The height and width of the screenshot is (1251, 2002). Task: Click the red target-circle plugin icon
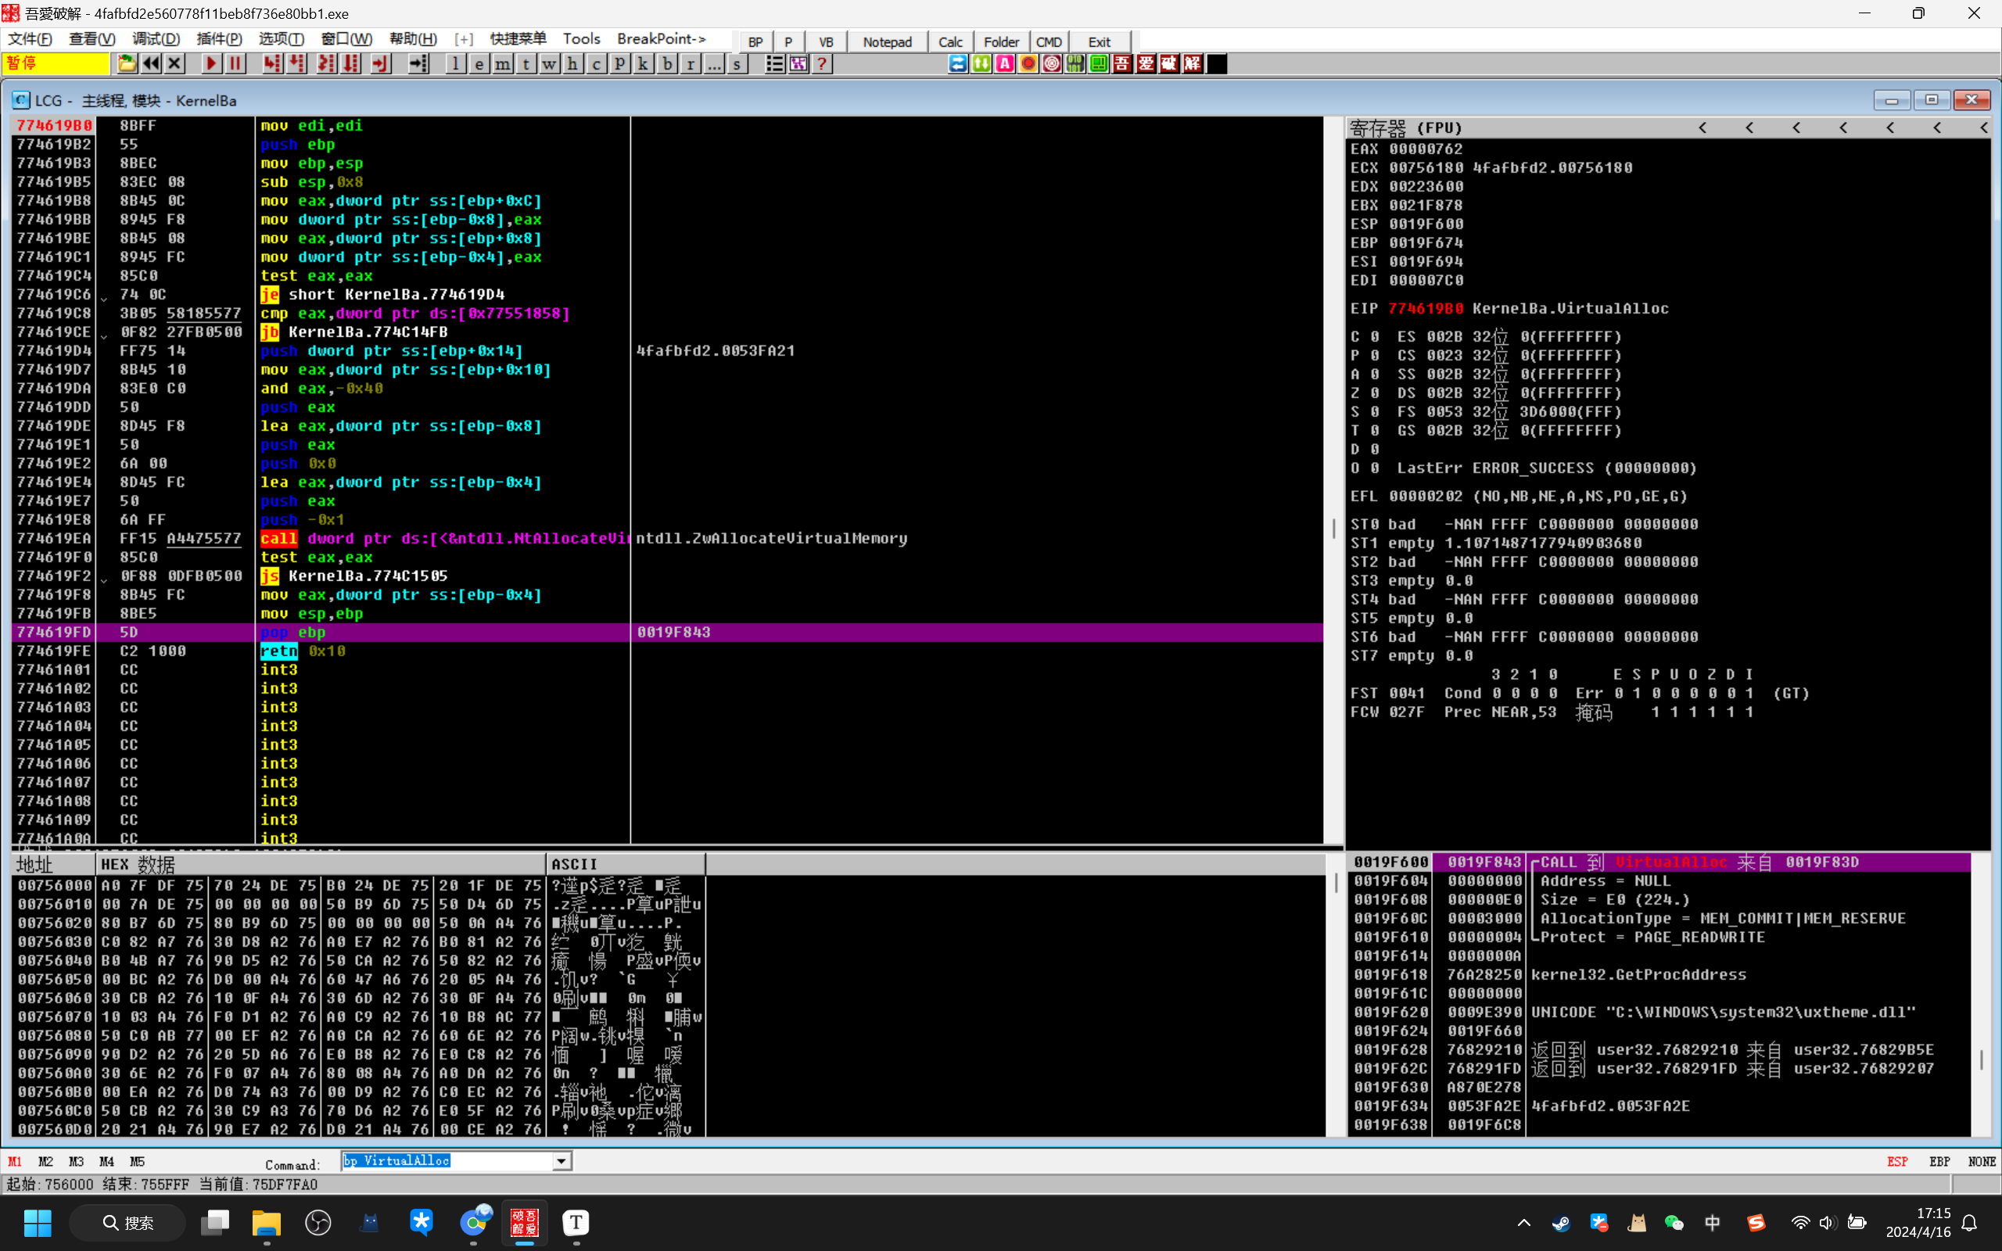(x=1052, y=63)
